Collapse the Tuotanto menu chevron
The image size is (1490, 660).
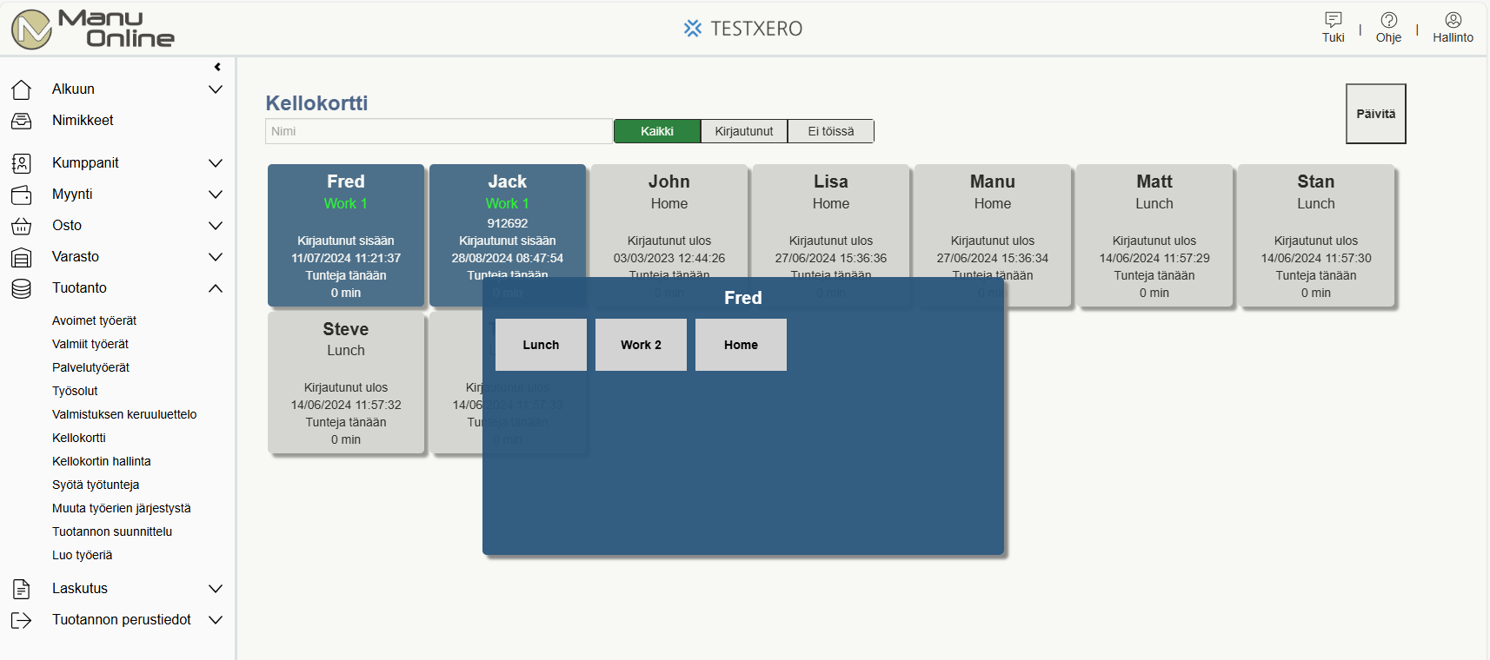pyautogui.click(x=216, y=288)
